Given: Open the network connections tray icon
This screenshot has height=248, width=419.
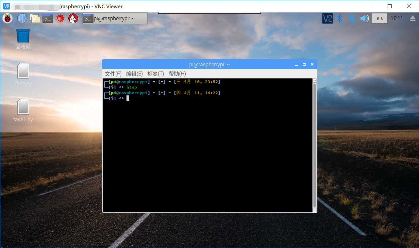Looking at the screenshot, I should [x=352, y=18].
